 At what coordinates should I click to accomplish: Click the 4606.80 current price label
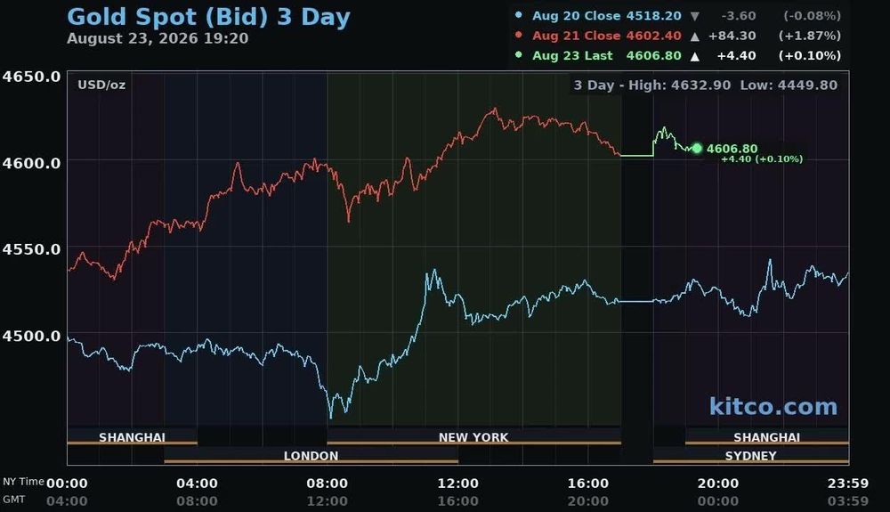(732, 149)
